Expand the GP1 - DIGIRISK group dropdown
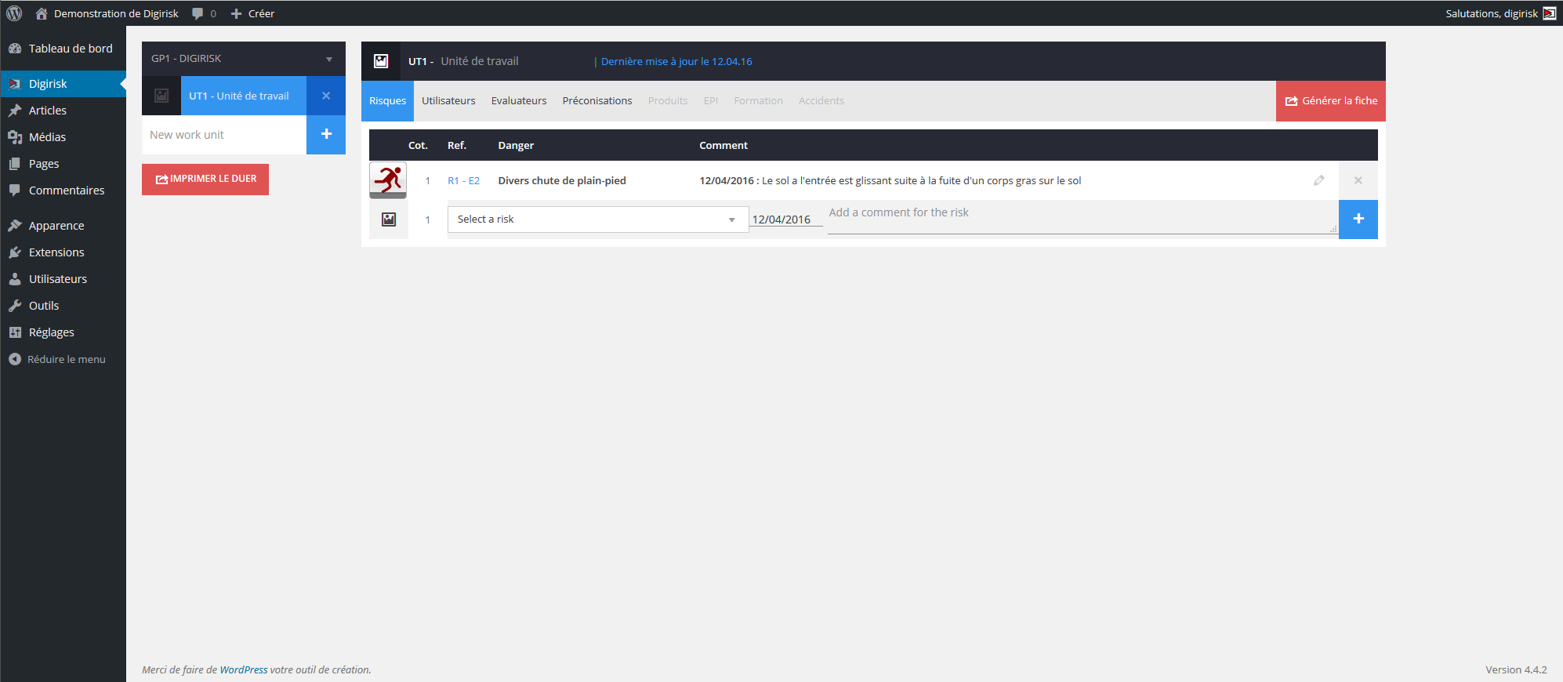 pyautogui.click(x=244, y=59)
